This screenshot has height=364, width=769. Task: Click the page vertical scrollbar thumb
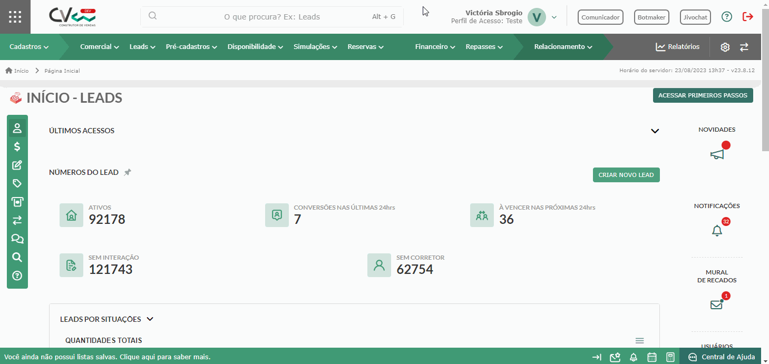click(765, 79)
